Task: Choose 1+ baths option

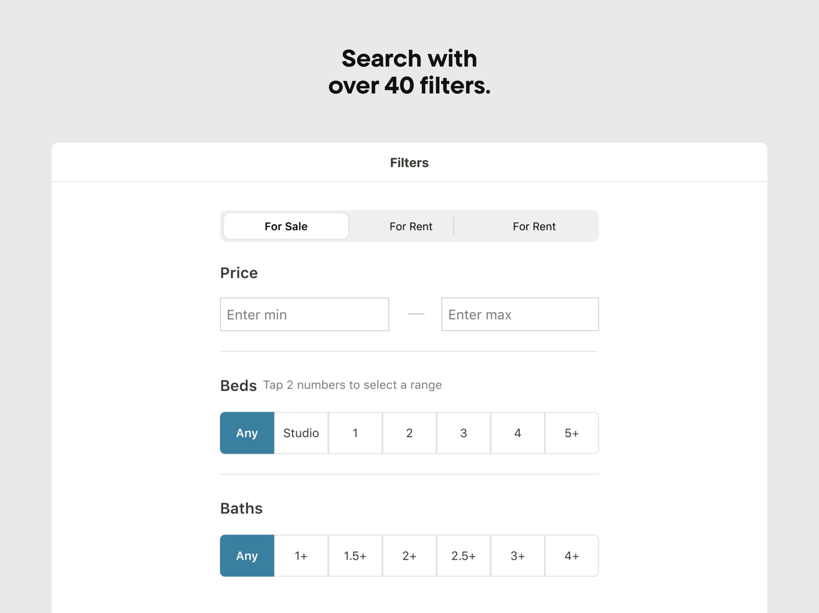Action: click(301, 556)
